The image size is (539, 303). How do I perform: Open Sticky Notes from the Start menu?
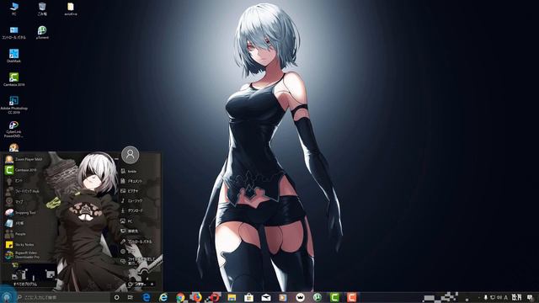tap(19, 245)
